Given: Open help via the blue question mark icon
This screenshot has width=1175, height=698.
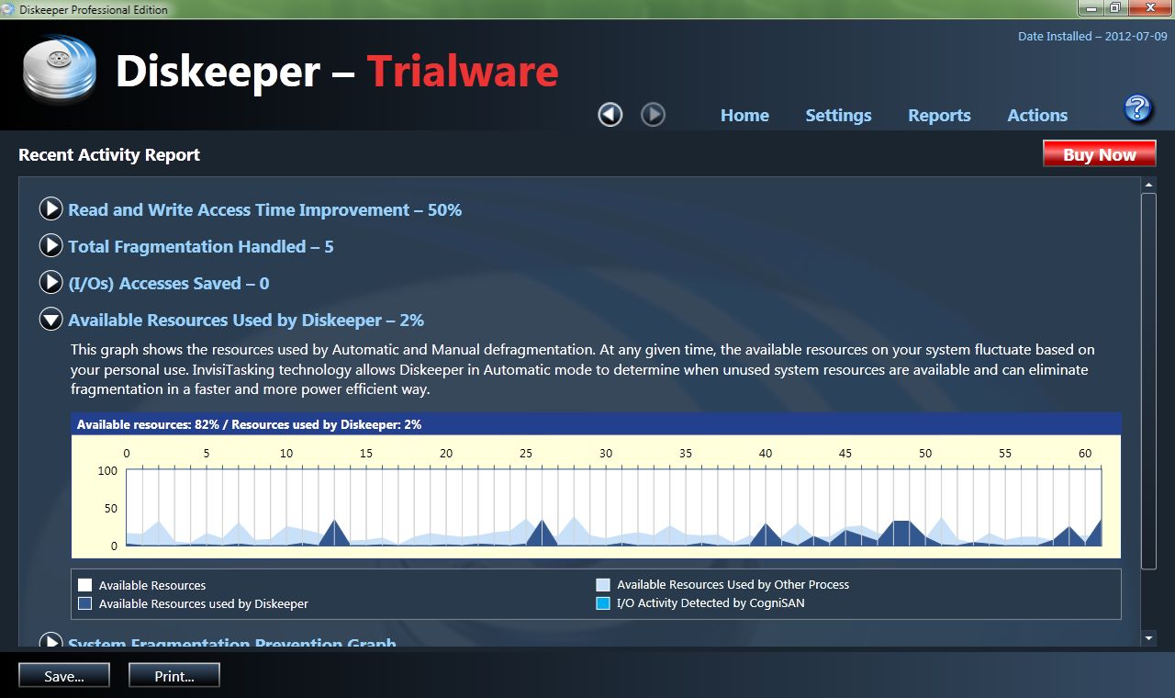Looking at the screenshot, I should (x=1137, y=108).
